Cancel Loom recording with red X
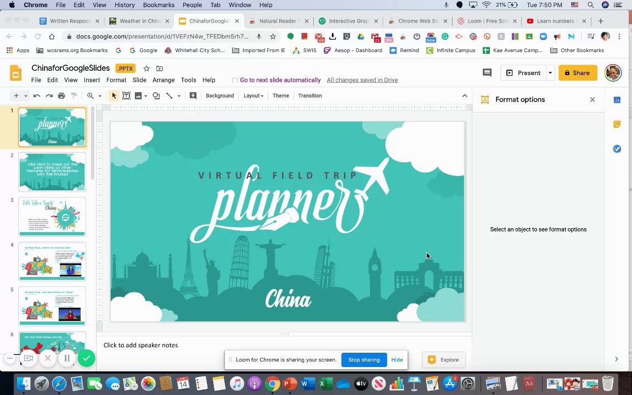 (48, 358)
